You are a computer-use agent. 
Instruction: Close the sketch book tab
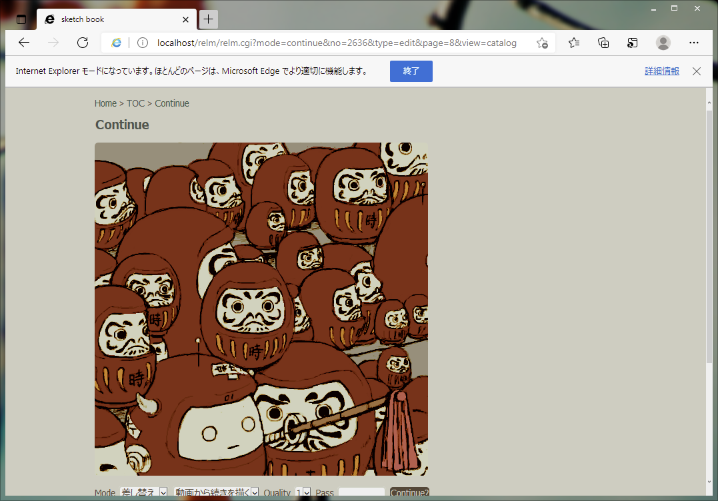185,20
